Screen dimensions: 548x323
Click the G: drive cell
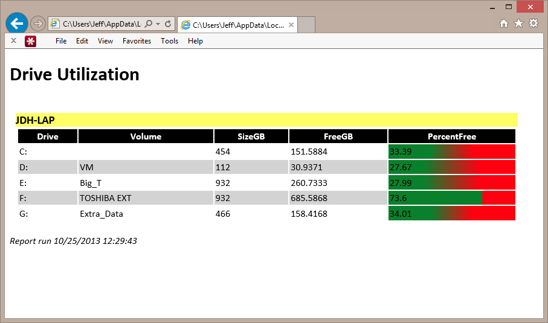[x=48, y=214]
